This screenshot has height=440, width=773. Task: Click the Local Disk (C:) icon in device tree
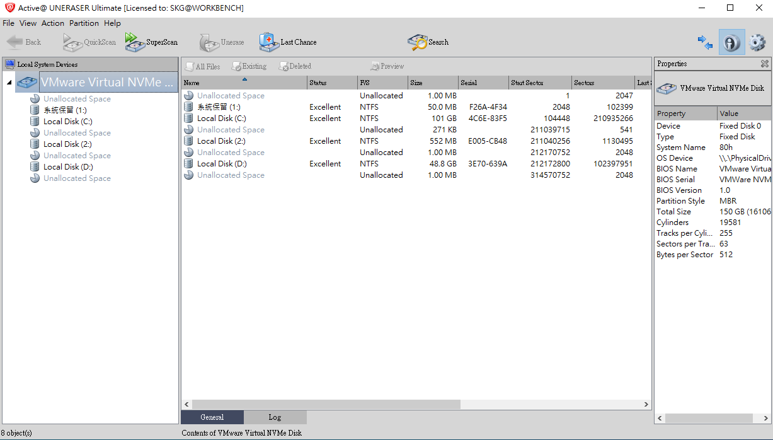pos(35,122)
